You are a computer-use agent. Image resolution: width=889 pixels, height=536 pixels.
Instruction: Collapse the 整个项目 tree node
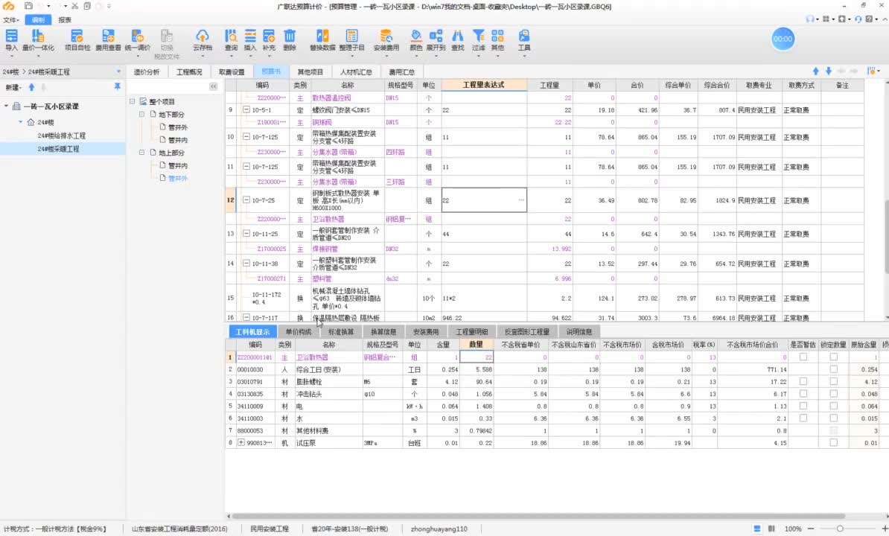point(132,101)
